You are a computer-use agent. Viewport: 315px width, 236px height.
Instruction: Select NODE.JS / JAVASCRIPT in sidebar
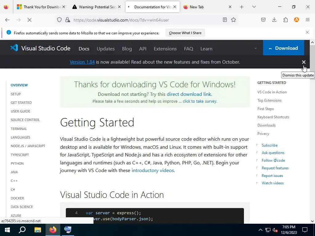pos(28,146)
